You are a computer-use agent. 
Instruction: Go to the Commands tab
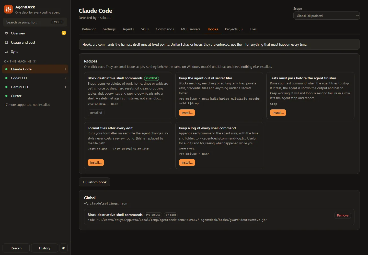tap(165, 29)
